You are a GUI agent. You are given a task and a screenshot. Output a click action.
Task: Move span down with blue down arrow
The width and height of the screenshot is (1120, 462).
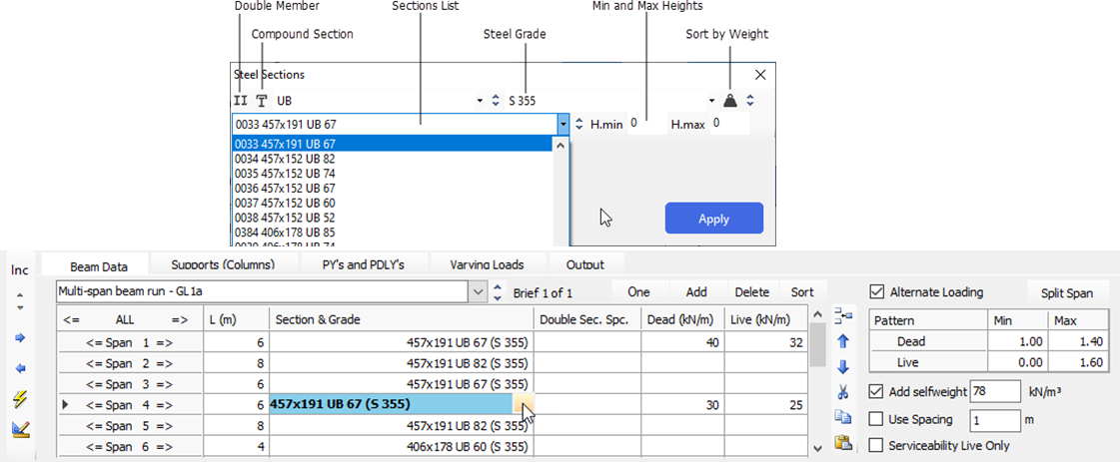click(843, 366)
